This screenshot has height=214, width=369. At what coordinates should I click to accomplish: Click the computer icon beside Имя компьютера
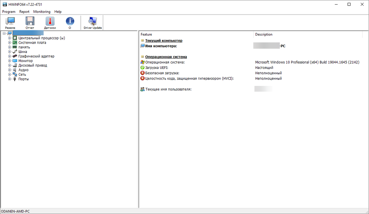[142, 46]
